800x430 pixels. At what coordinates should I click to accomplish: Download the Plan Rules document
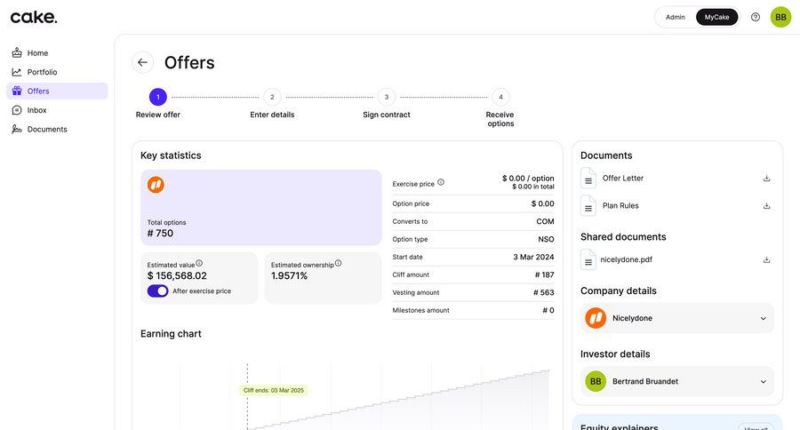pos(766,206)
